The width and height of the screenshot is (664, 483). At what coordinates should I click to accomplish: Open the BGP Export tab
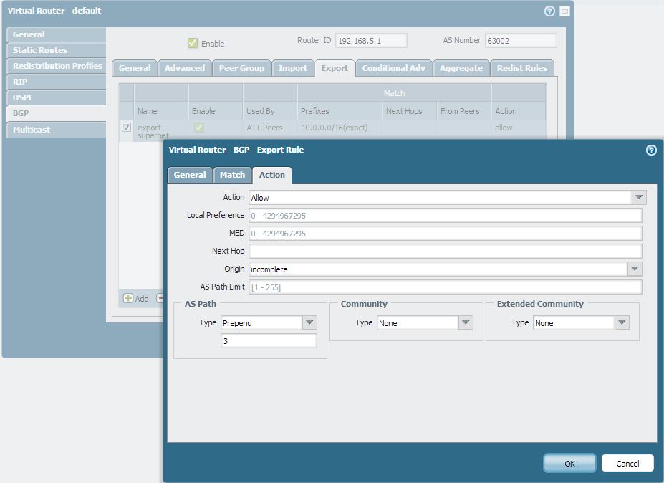pos(335,68)
